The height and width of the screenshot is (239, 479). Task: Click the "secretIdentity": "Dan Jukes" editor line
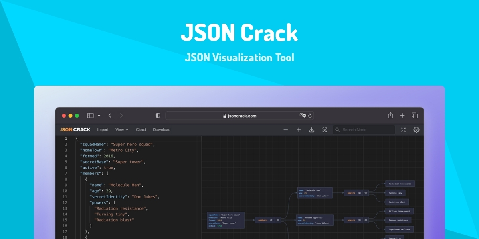pos(125,197)
